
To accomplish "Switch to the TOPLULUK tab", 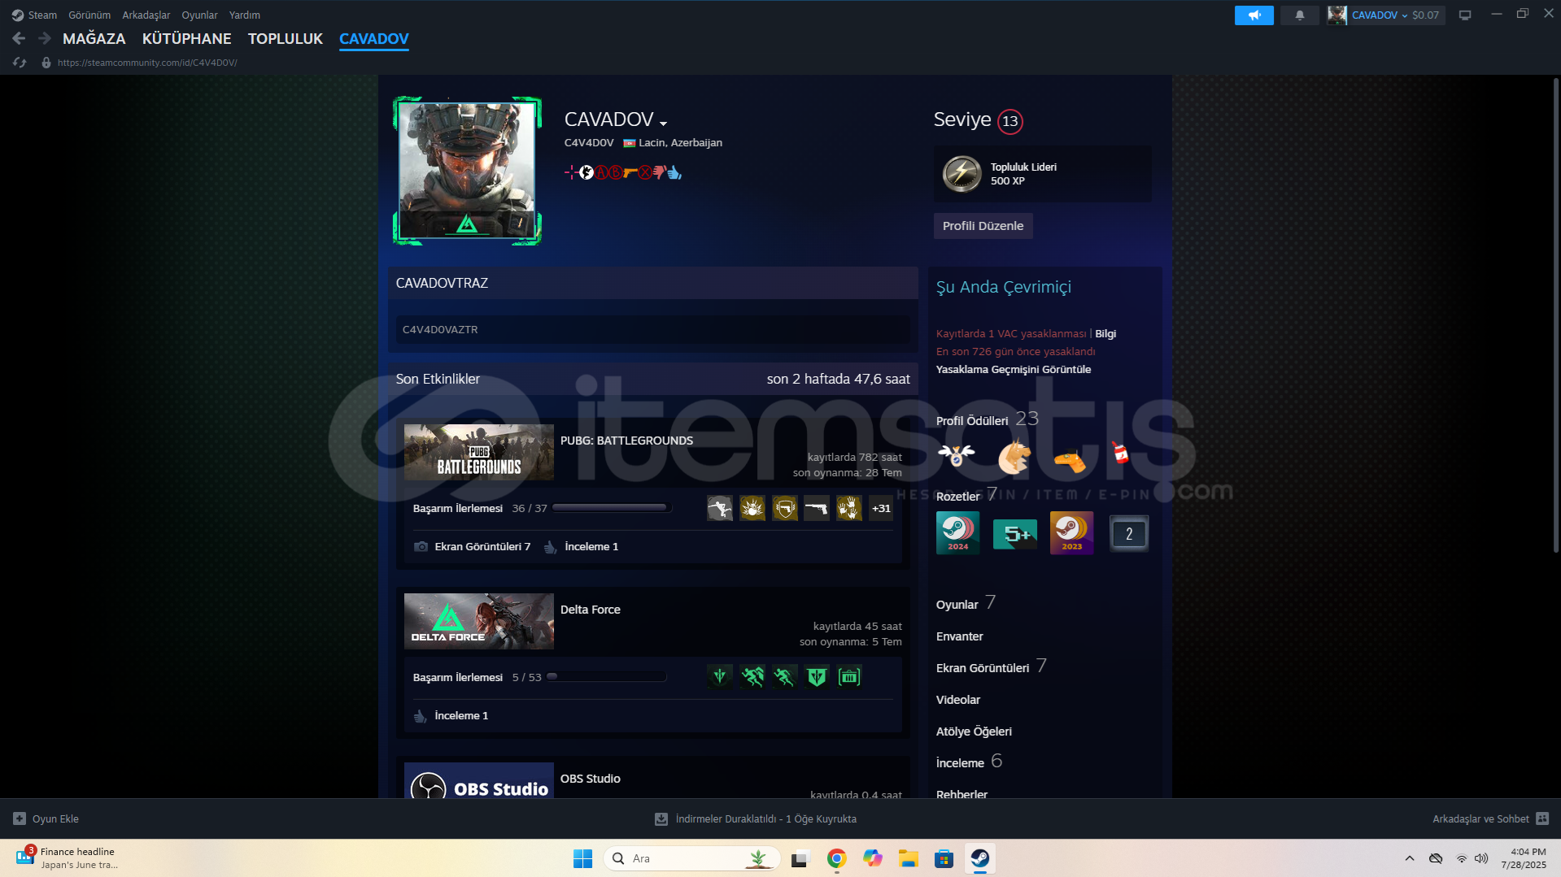I will click(x=286, y=38).
